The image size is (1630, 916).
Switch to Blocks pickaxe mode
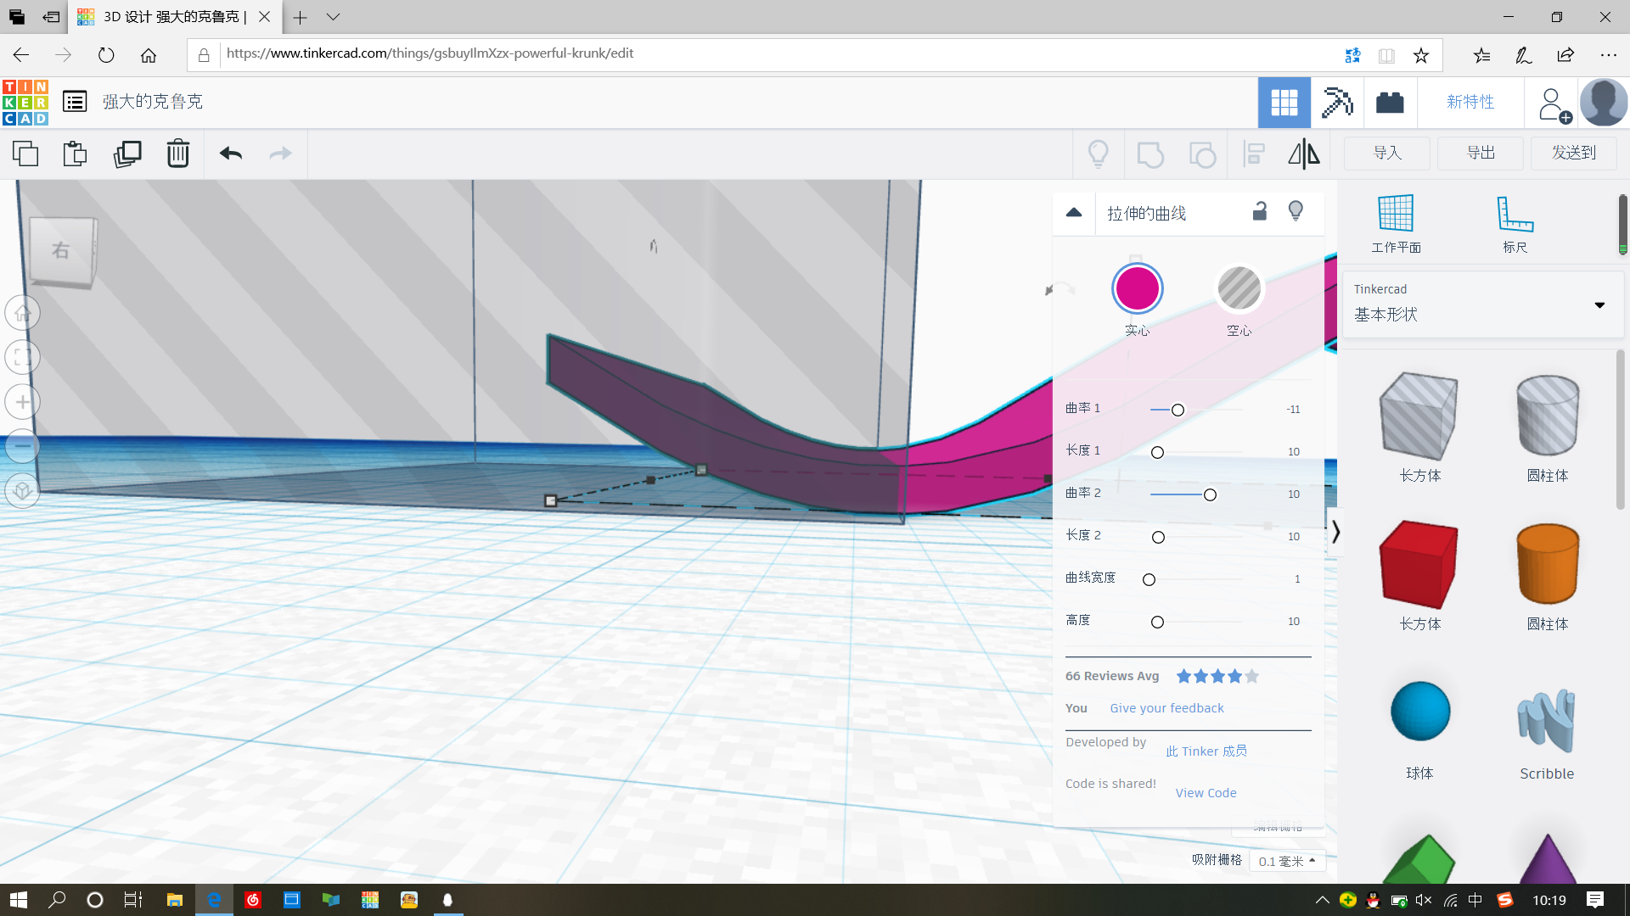1337,103
